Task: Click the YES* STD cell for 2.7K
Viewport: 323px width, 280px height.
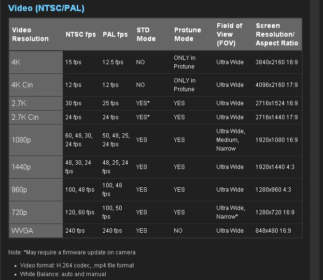Action: [x=143, y=103]
